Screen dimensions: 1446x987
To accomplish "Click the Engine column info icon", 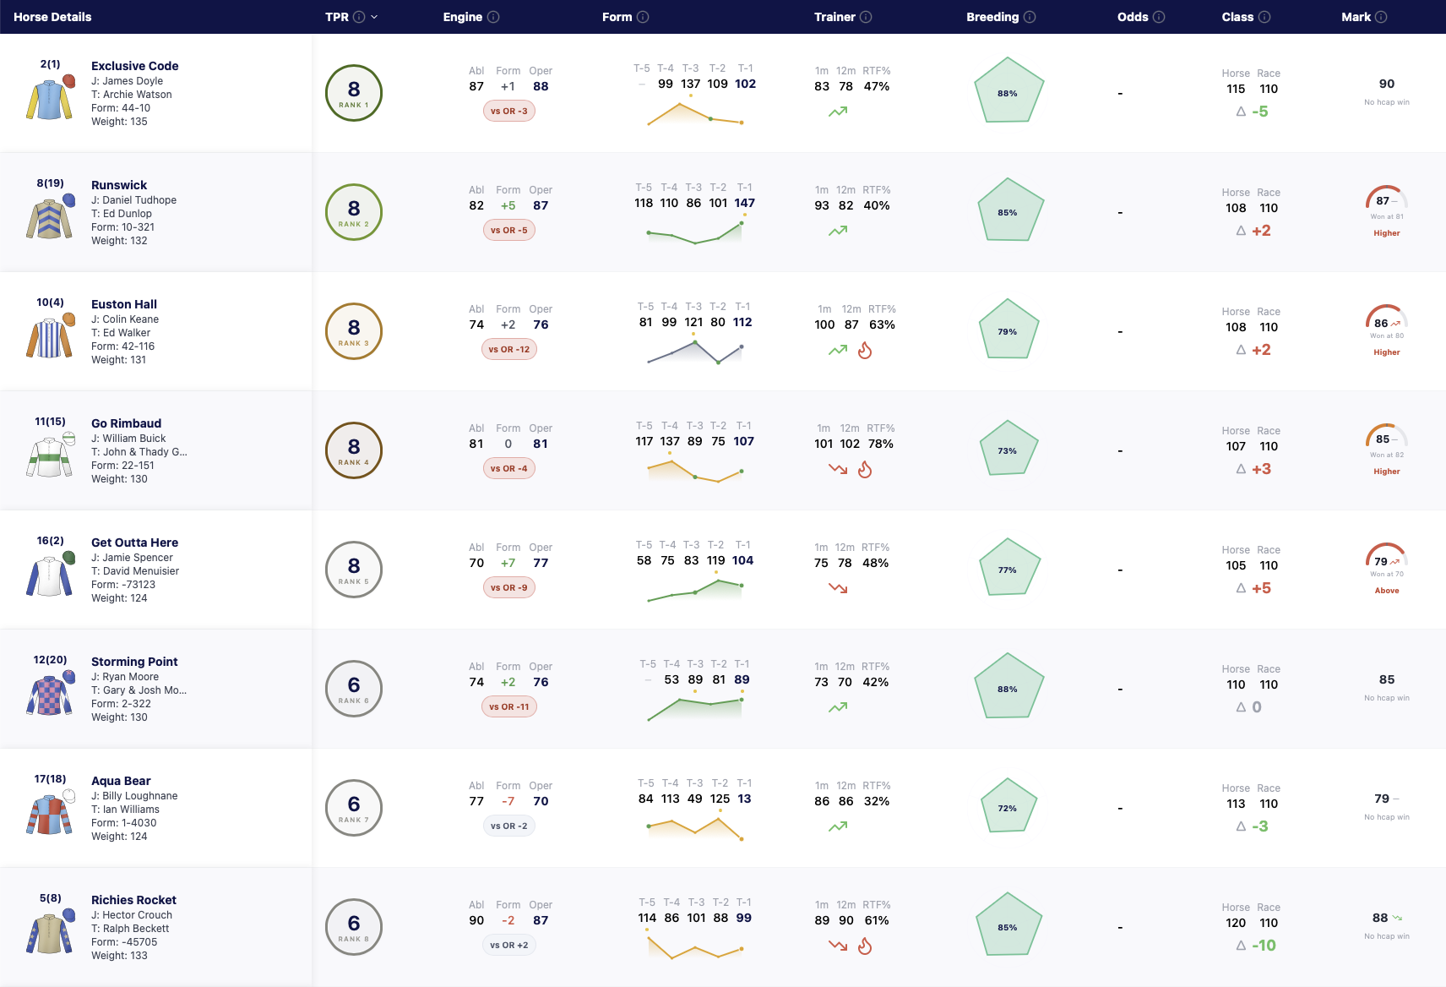I will [x=493, y=17].
